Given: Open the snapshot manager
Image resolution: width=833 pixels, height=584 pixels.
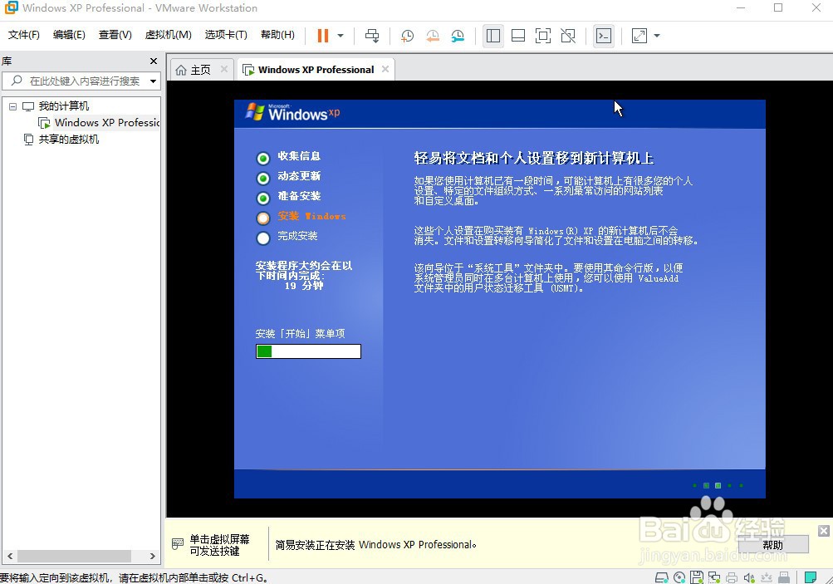Looking at the screenshot, I should pos(458,36).
